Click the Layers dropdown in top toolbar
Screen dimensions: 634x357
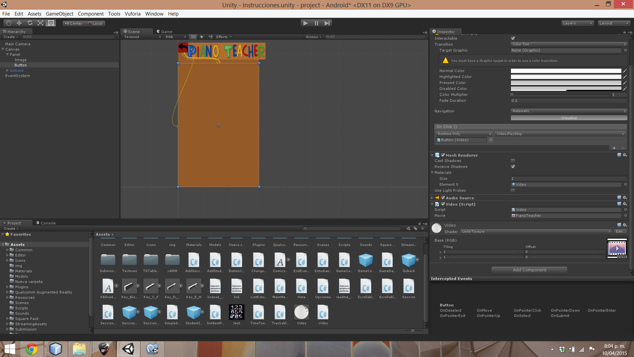[x=577, y=23]
